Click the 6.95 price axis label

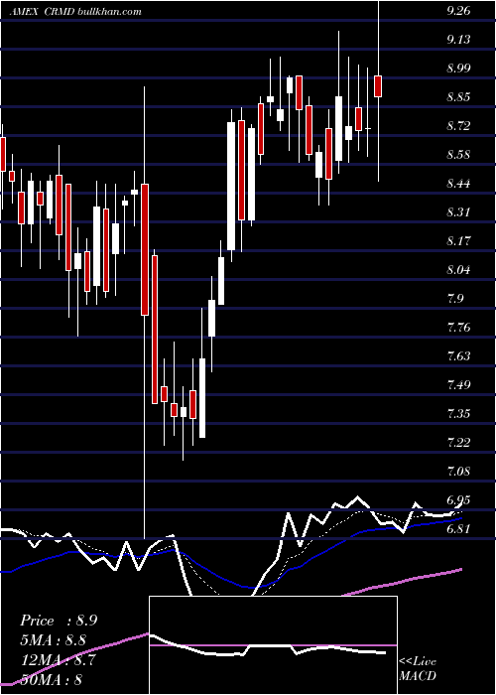tap(458, 500)
